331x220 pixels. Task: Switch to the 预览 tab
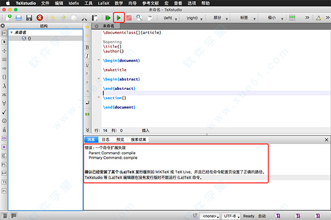[120, 139]
